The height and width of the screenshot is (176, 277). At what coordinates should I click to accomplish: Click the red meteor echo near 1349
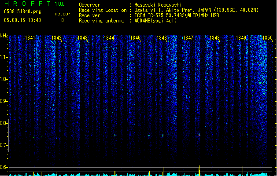[243, 135]
